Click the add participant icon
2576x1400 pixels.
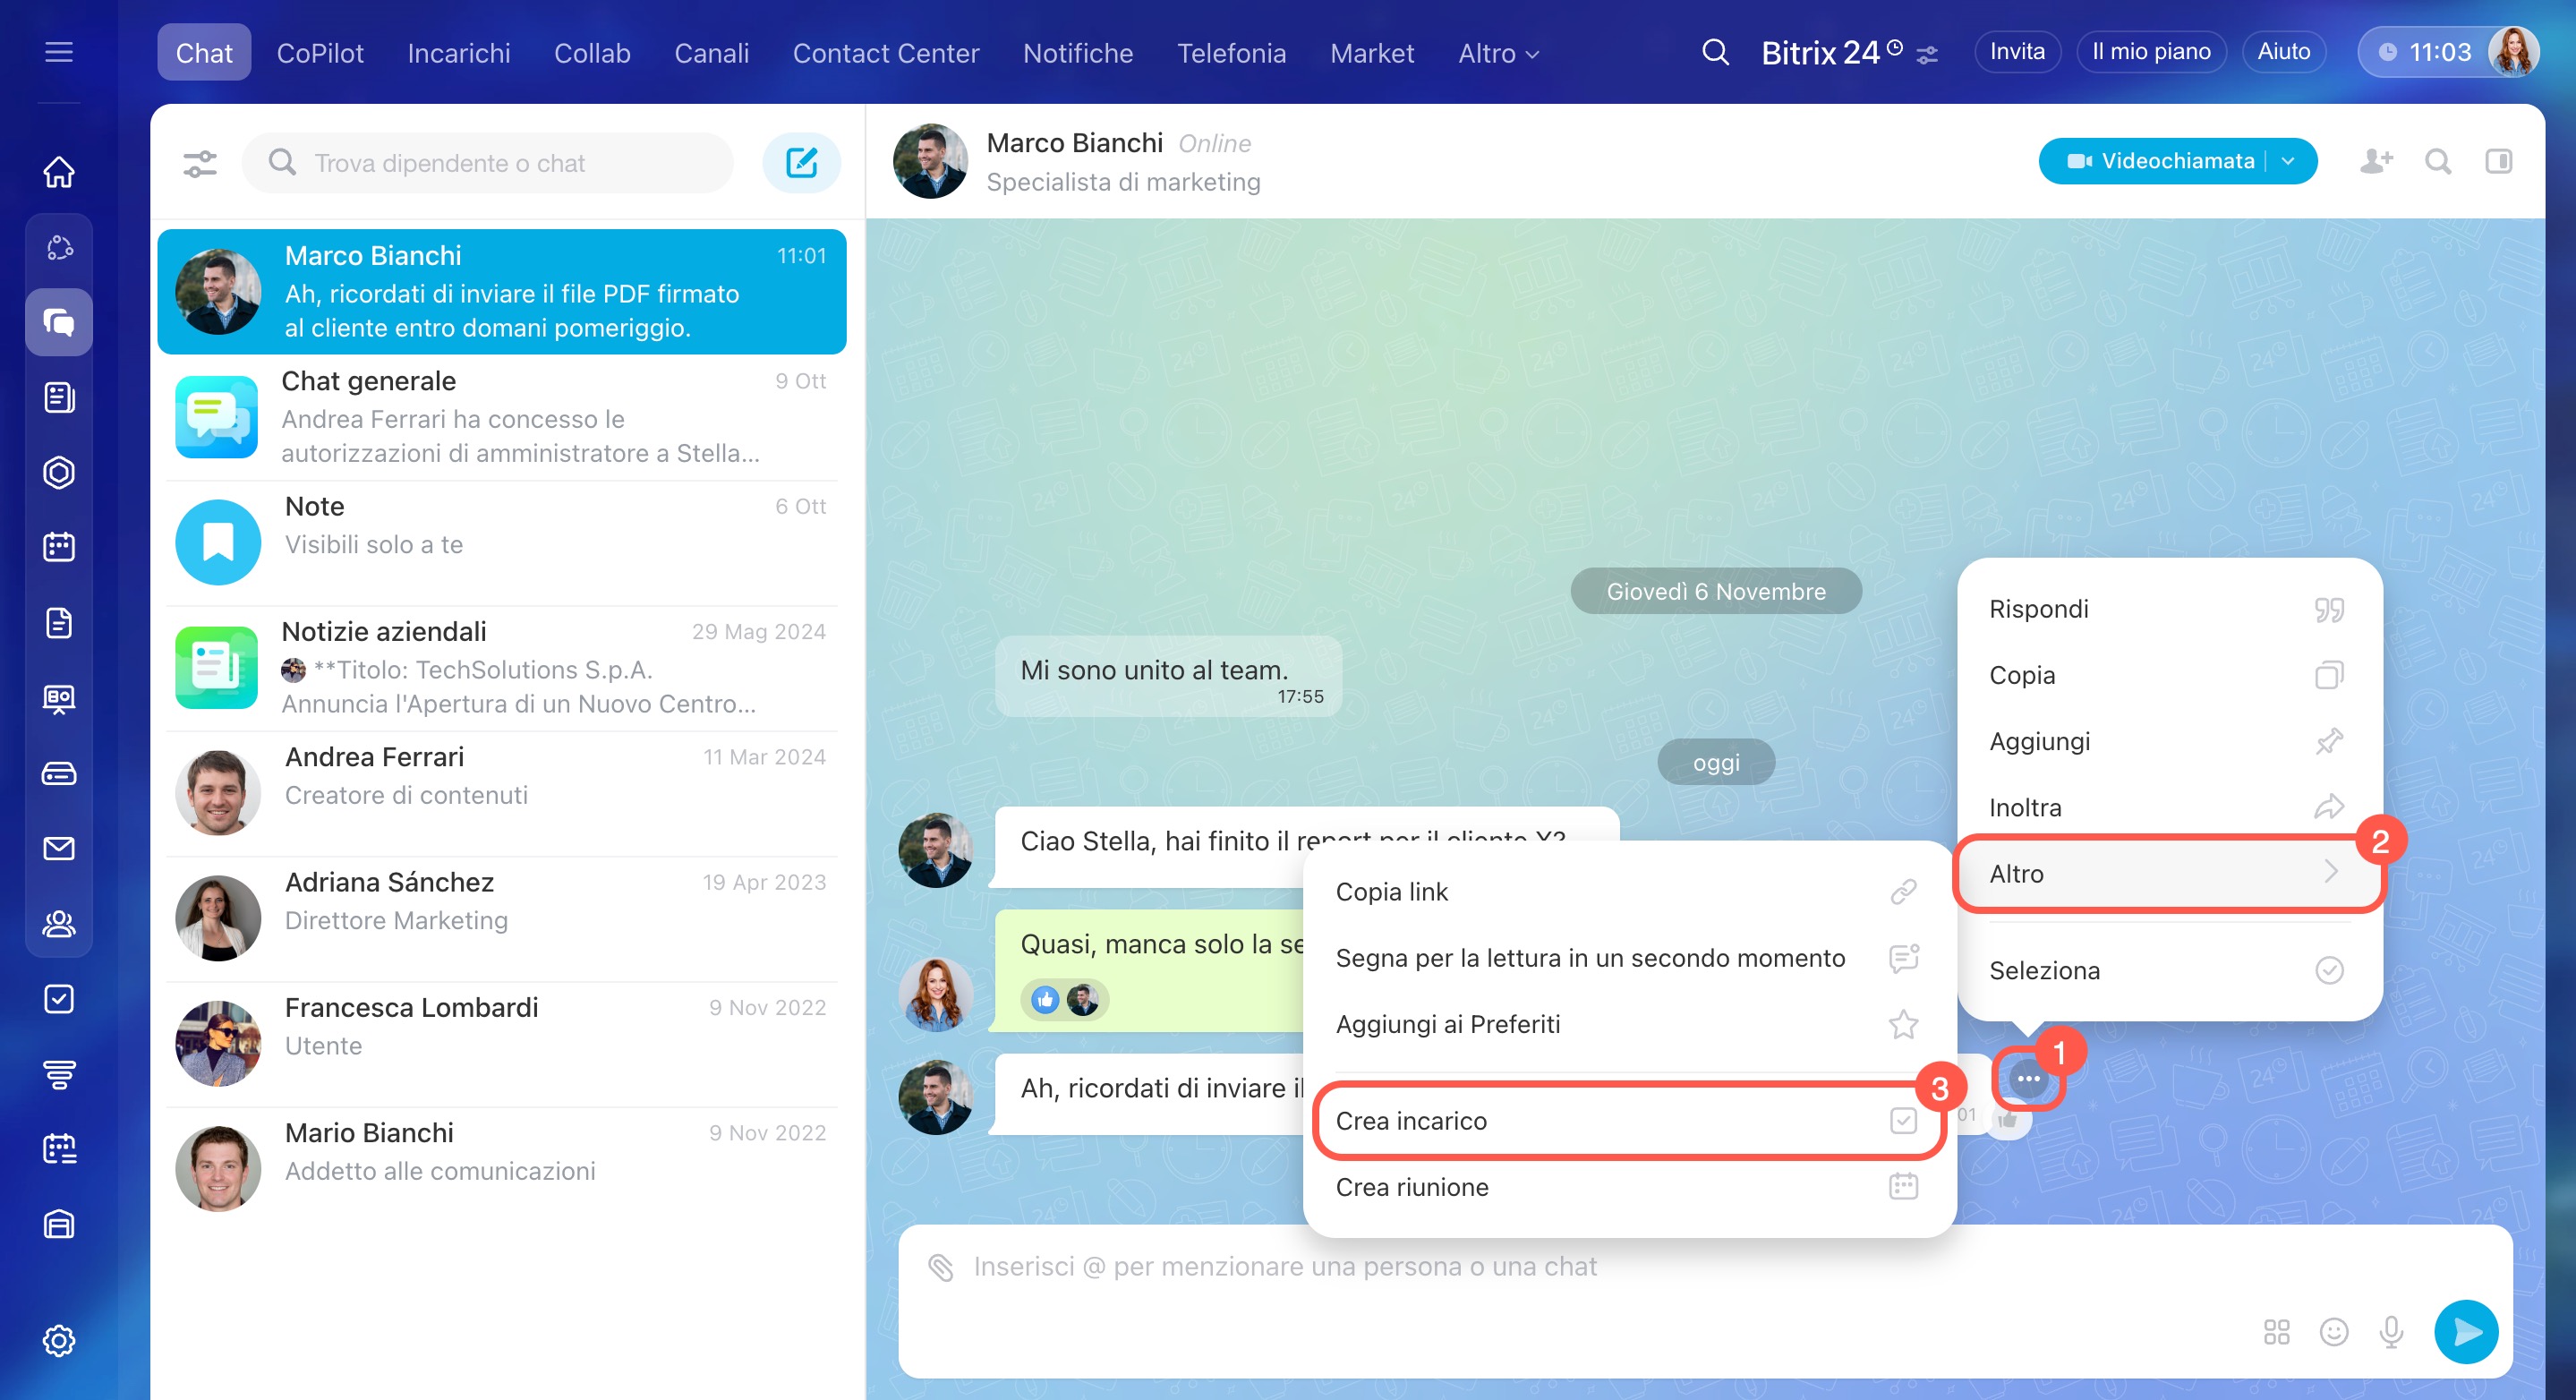point(2376,161)
